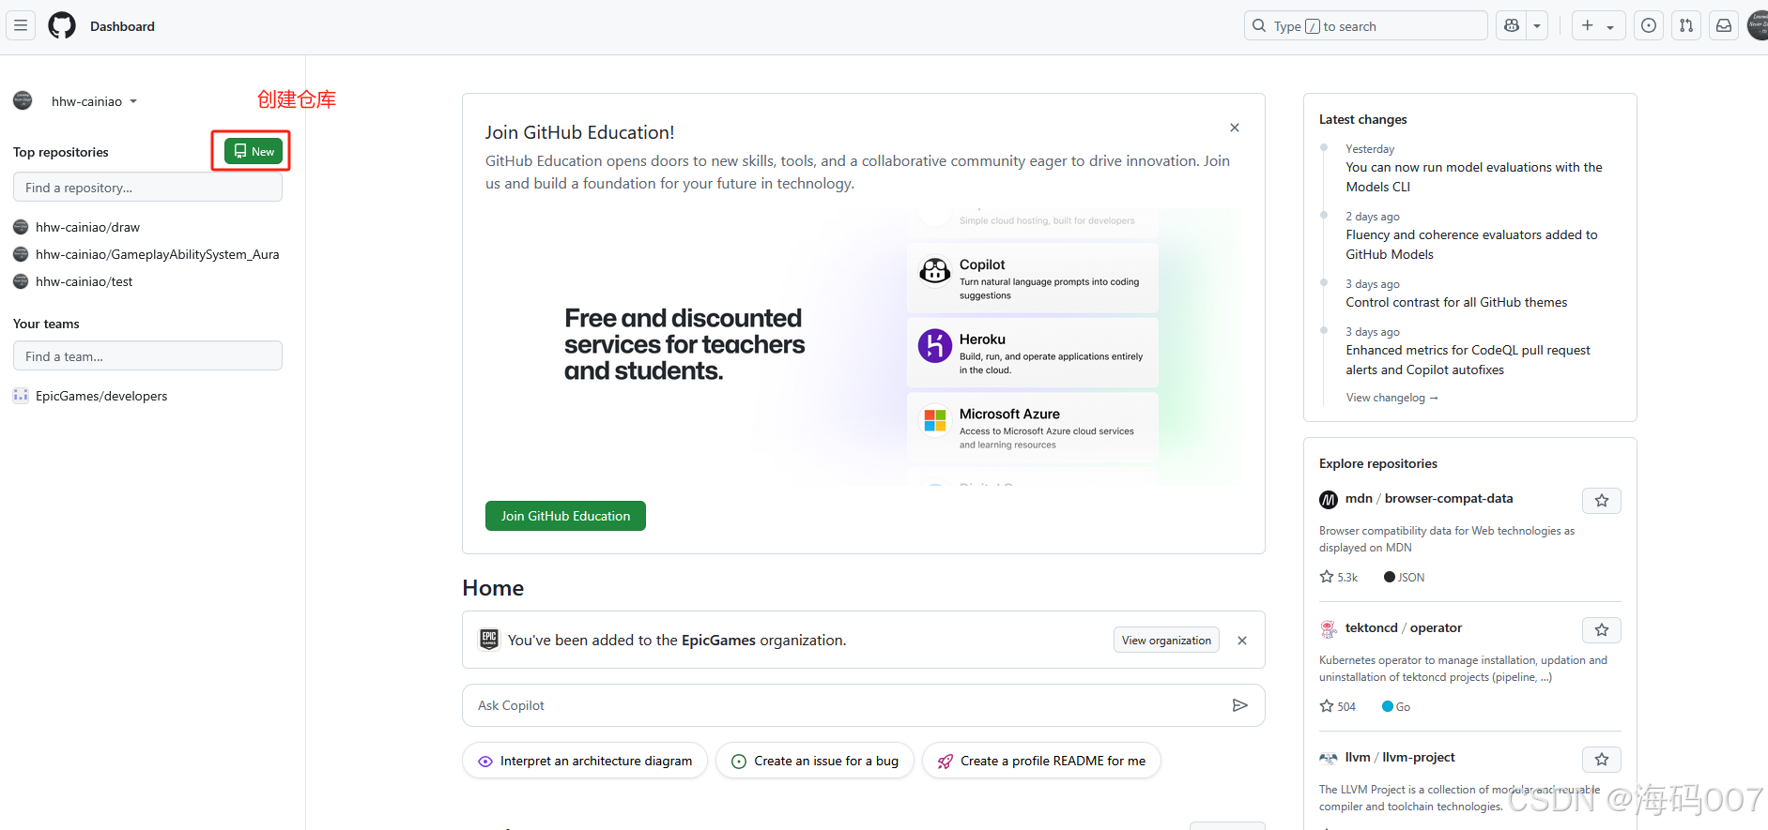
Task: Open the Notifications inbox icon
Action: coord(1724,25)
